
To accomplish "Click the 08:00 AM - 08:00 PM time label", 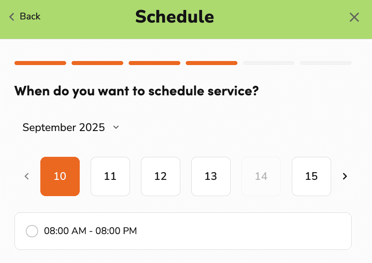I will [90, 231].
